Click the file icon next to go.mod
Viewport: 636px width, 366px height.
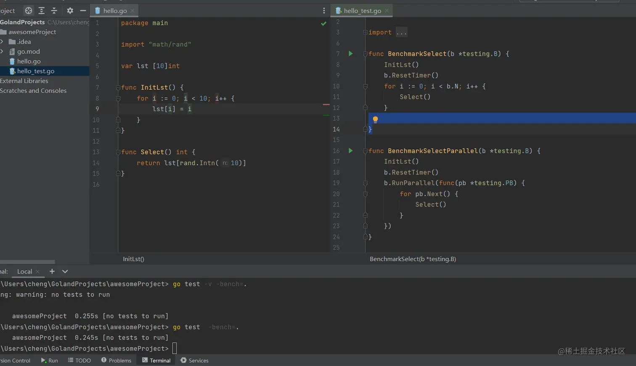(12, 51)
